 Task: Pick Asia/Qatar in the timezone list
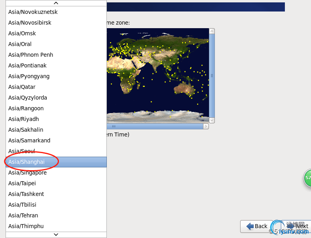56,87
